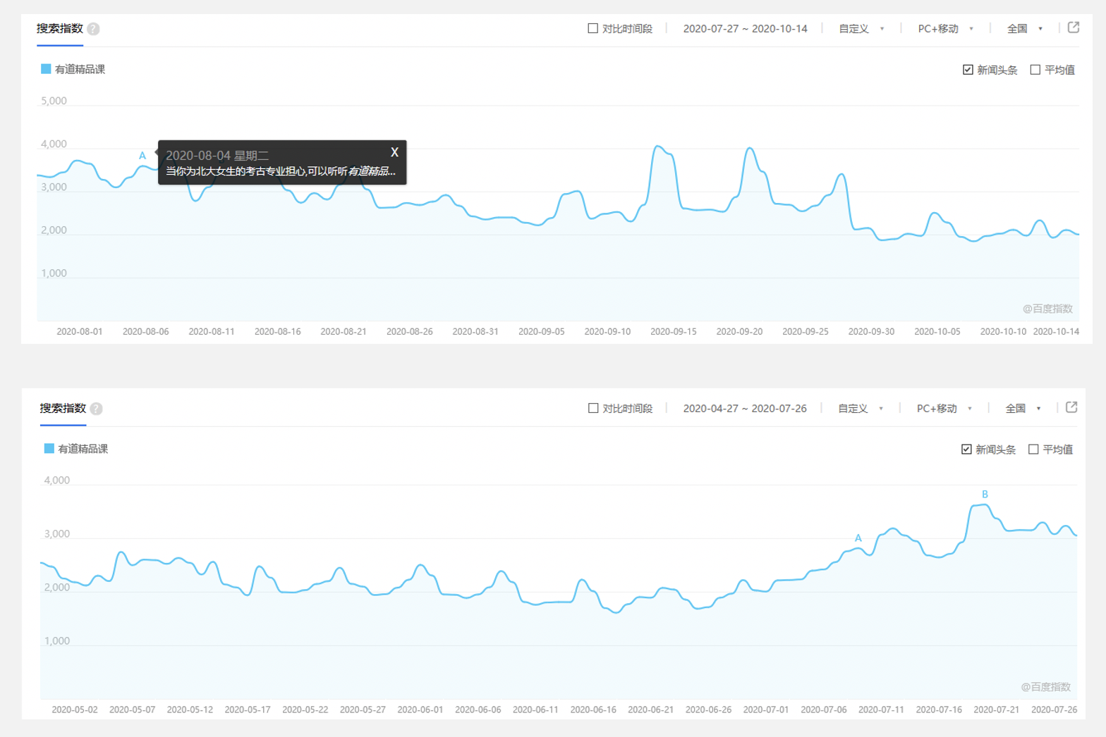Open date range 2020-07-27 ~ 2020-10-14
This screenshot has height=737, width=1106.
(x=745, y=29)
